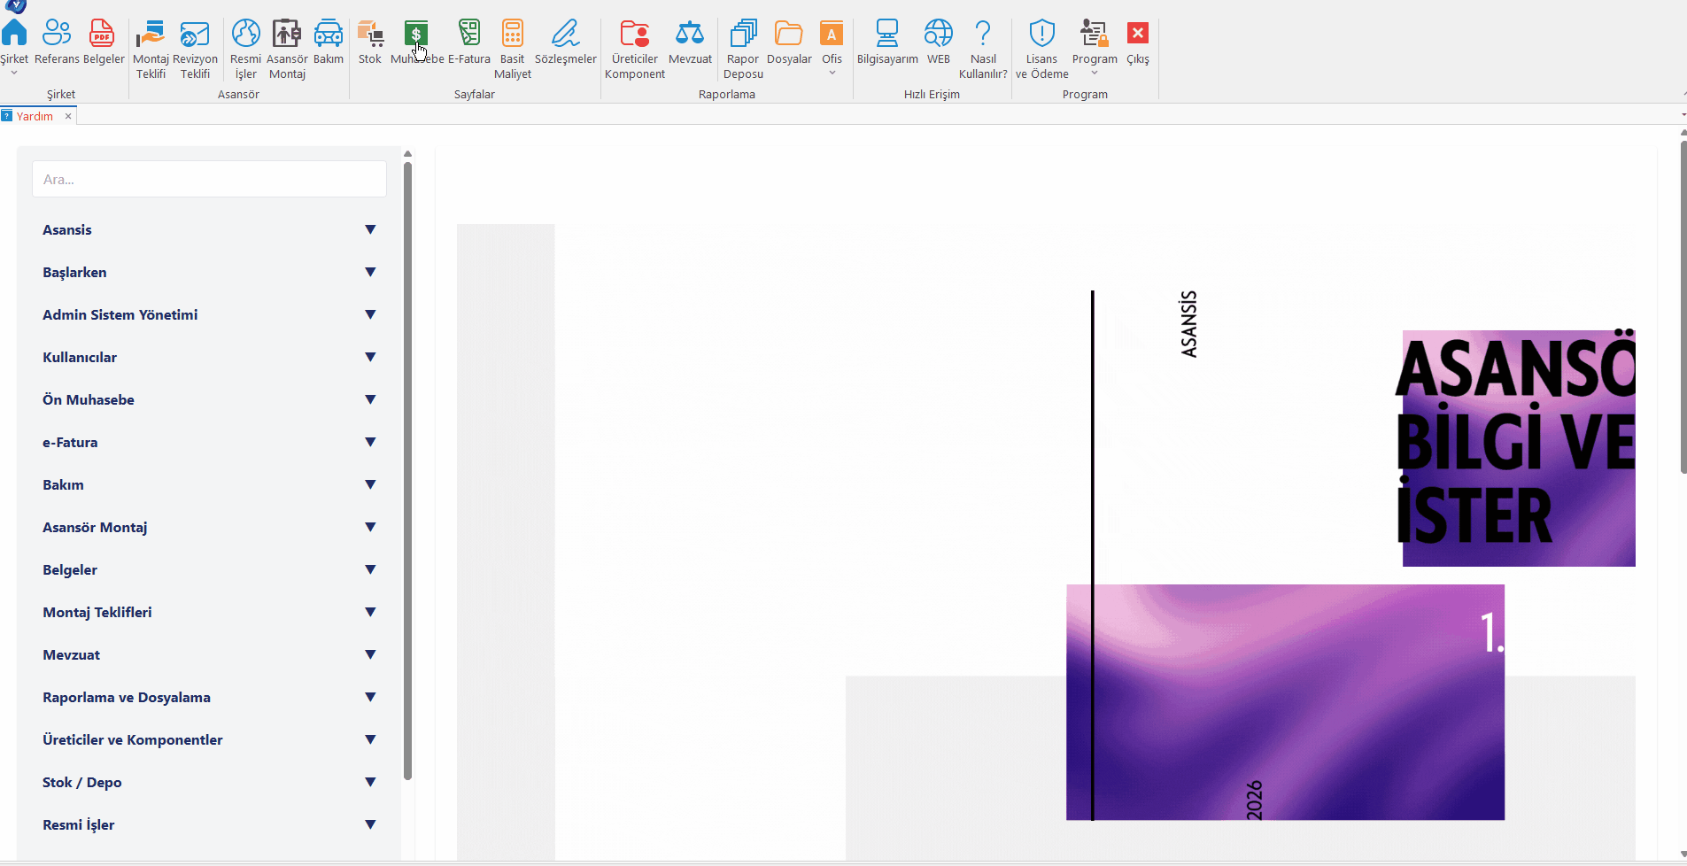Click the Nasıl Kullanılır help icon
1687x866 pixels.
[x=983, y=35]
